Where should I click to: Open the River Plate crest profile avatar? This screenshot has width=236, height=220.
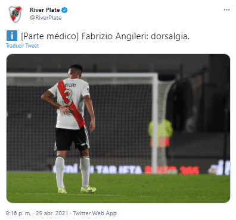pos(15,14)
